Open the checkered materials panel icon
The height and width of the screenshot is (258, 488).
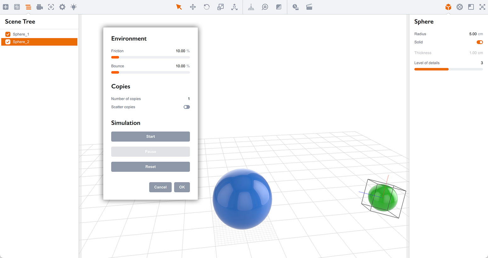pyautogui.click(x=460, y=7)
